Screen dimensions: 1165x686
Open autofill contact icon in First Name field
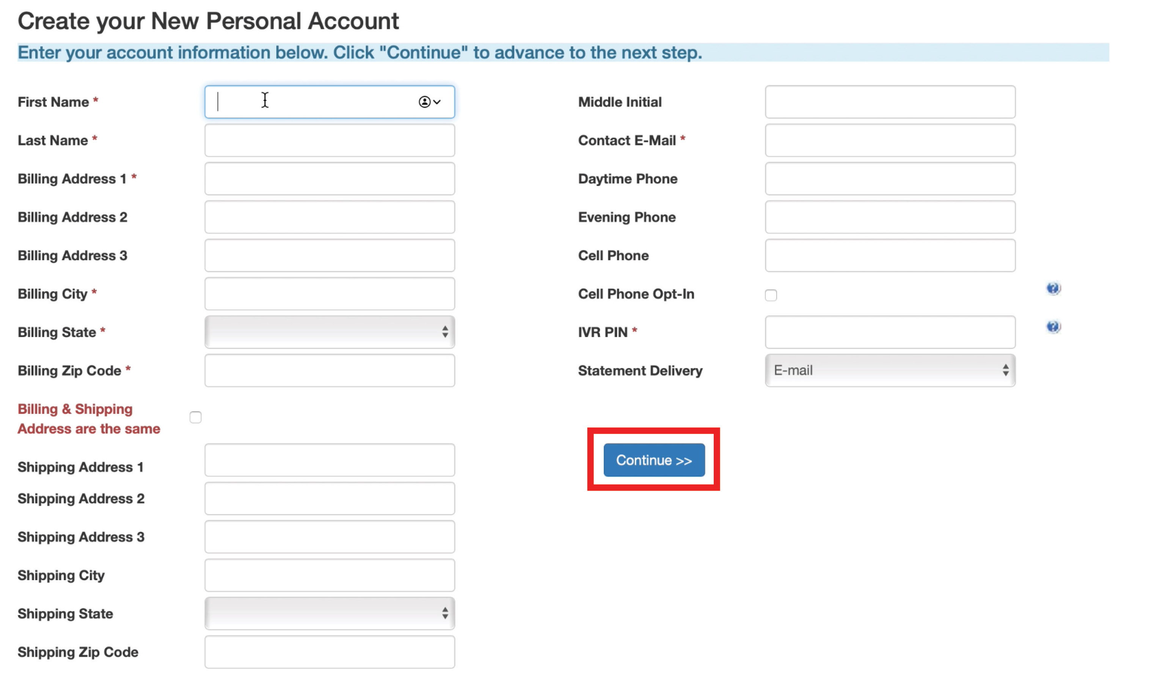click(x=429, y=102)
